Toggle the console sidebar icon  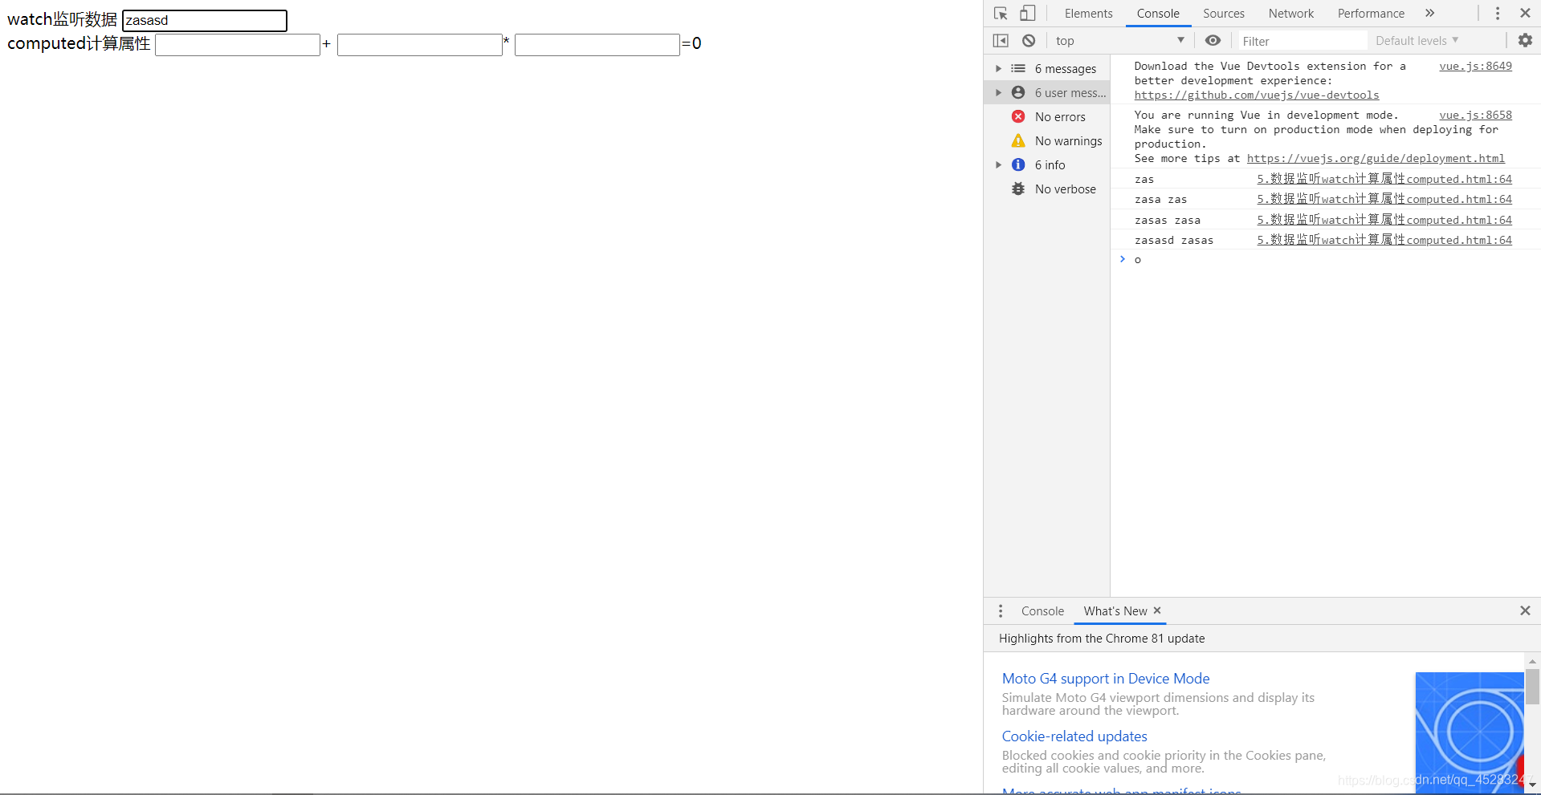point(1001,41)
